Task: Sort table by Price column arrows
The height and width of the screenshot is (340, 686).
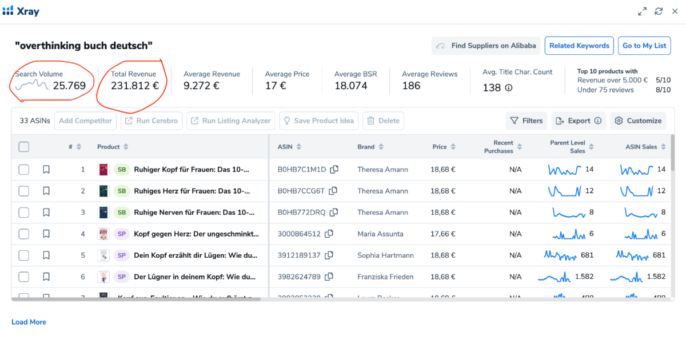Action: tap(453, 147)
